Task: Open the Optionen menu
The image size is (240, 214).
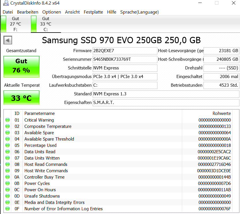Action: [52, 12]
